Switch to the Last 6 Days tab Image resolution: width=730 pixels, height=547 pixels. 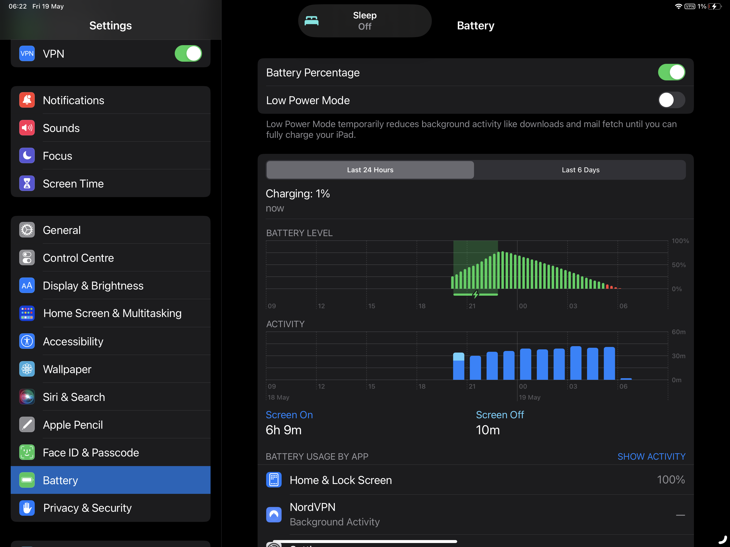pos(581,170)
